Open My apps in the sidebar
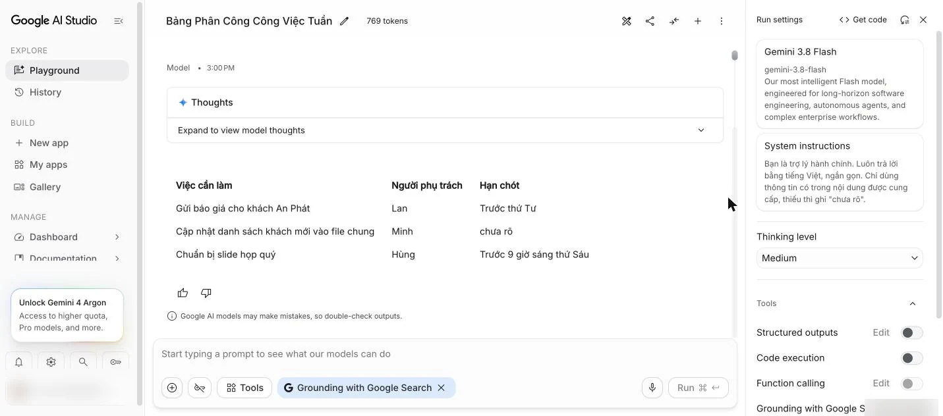 (x=67, y=165)
